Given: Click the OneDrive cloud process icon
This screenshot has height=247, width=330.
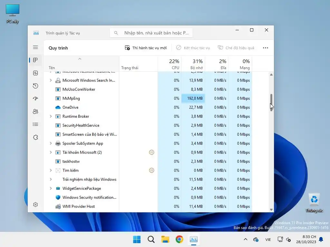Looking at the screenshot, I should (58, 107).
